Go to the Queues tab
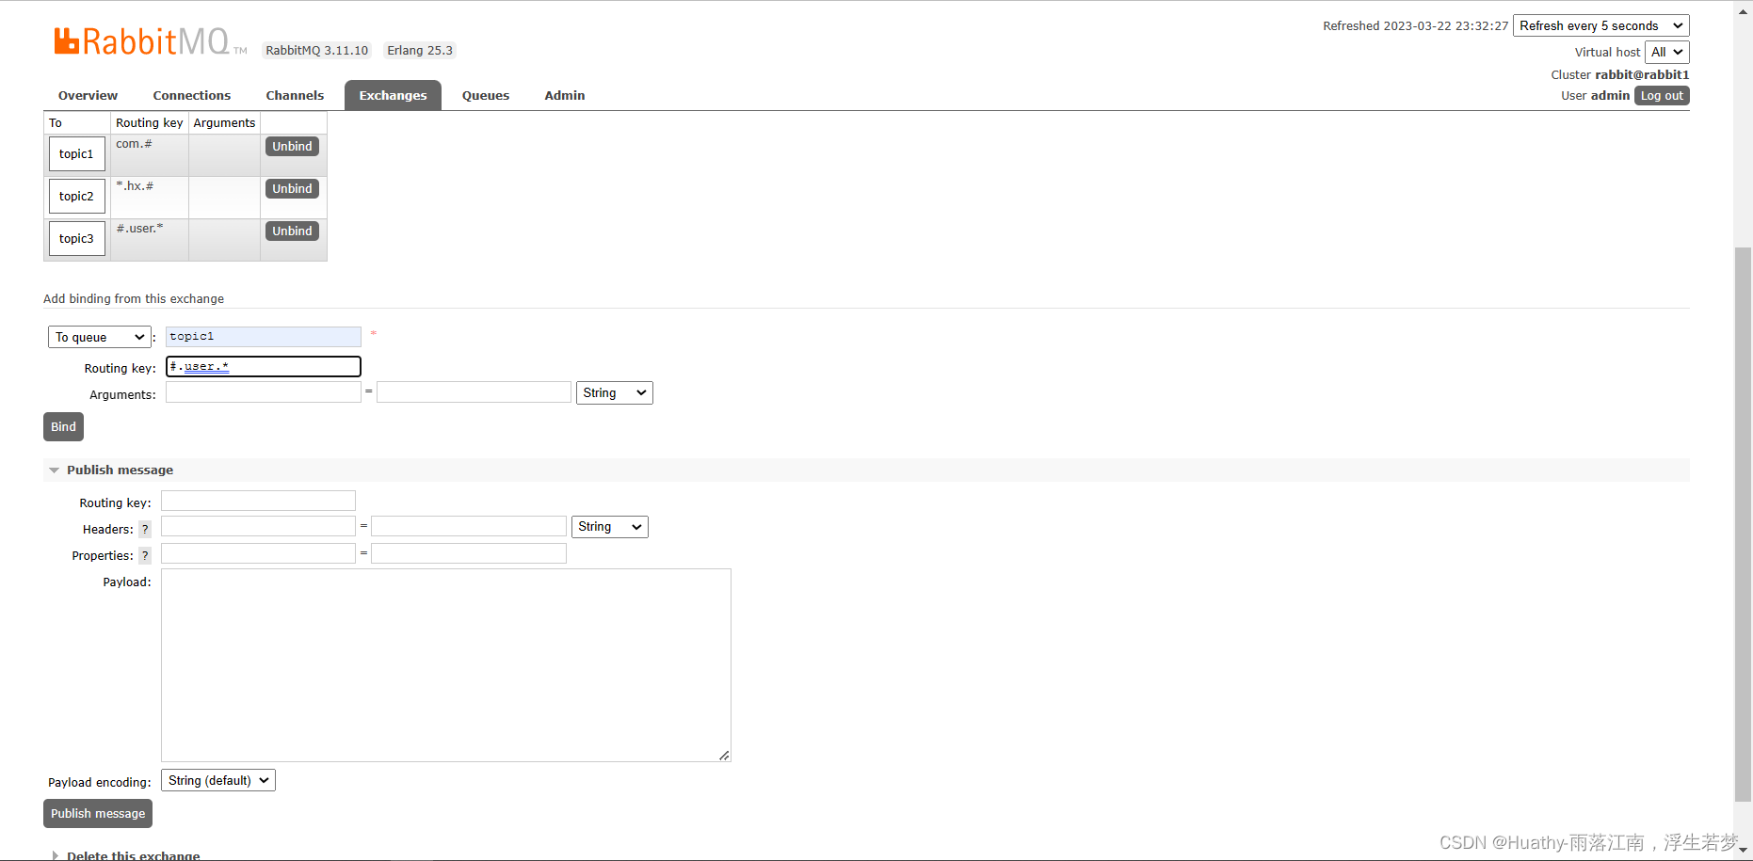Viewport: 1753px width, 861px height. tap(486, 95)
